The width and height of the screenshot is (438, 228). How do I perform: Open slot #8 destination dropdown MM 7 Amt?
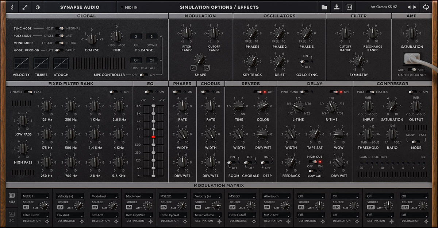pyautogui.click(x=276, y=215)
